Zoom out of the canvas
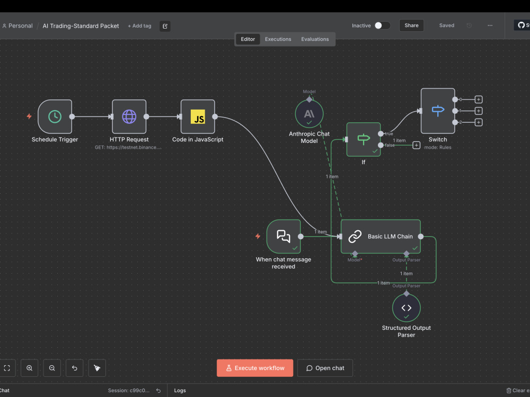The height and width of the screenshot is (397, 530). 52,368
